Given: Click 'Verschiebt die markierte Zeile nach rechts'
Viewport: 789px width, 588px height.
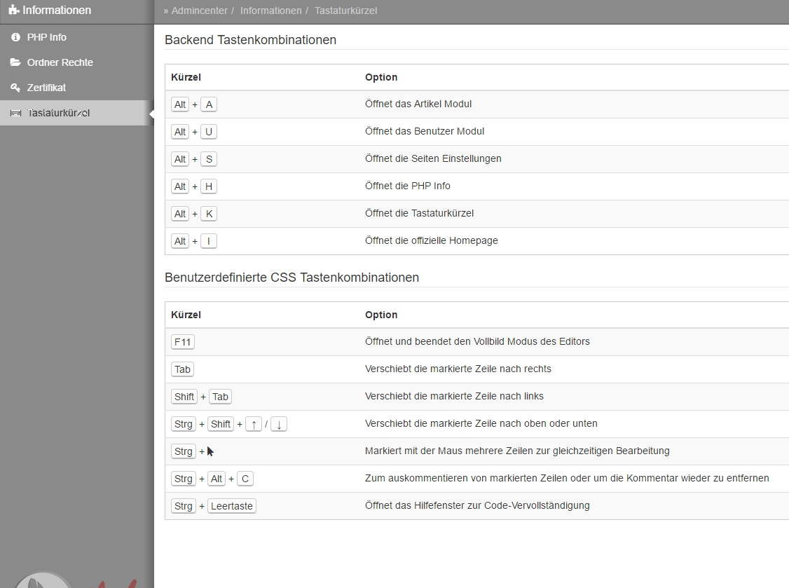Looking at the screenshot, I should tap(458, 369).
